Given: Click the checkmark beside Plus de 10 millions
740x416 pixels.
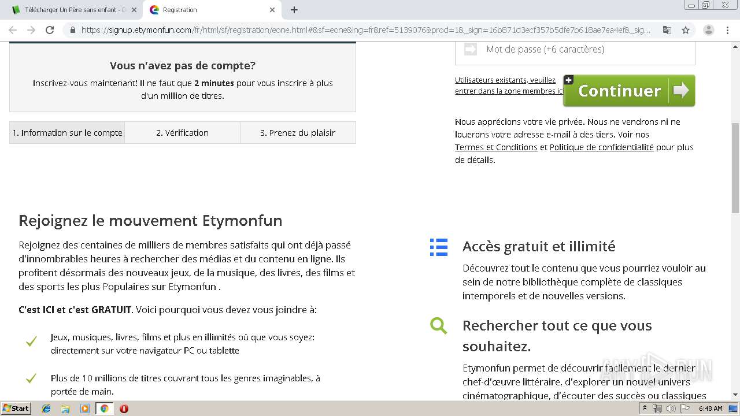Looking at the screenshot, I should (31, 378).
